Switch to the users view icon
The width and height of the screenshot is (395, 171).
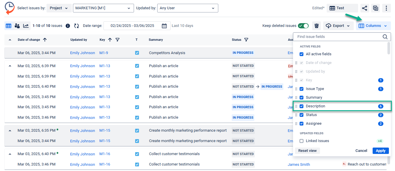click(x=17, y=26)
